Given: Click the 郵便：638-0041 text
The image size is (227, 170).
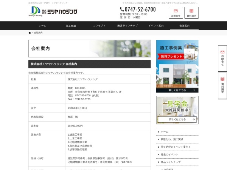Looking at the screenshot, I should [x=76, y=88].
